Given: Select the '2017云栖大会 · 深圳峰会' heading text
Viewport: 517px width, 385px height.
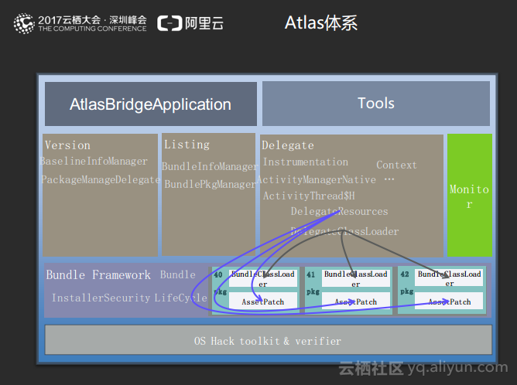Looking at the screenshot, I should [x=92, y=20].
